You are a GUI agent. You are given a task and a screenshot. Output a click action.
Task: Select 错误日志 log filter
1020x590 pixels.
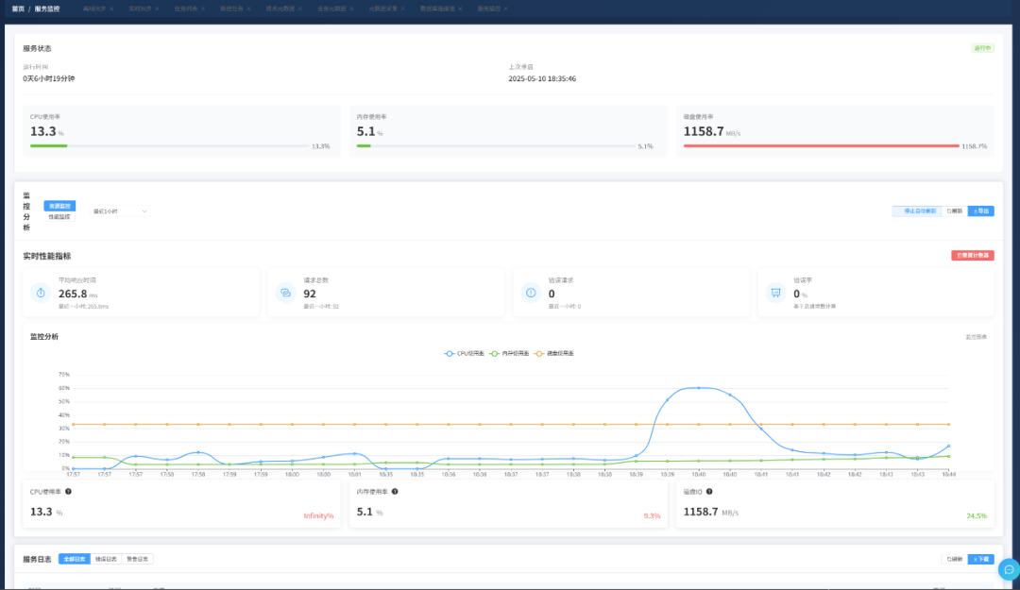[x=106, y=560]
